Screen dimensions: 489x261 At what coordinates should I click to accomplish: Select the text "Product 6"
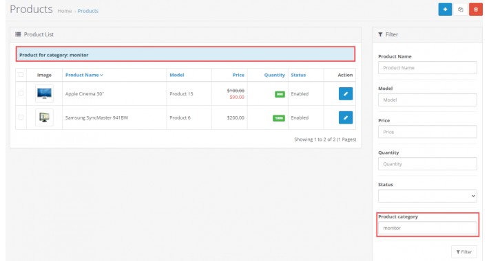[x=180, y=117]
